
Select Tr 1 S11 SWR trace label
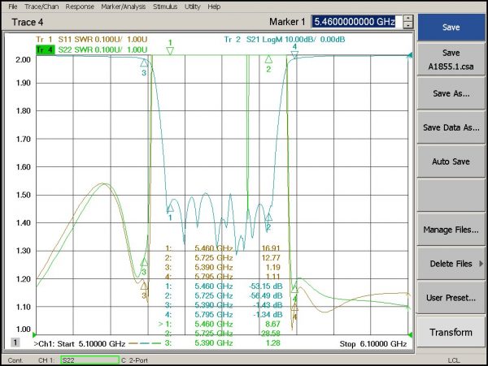tap(91, 40)
